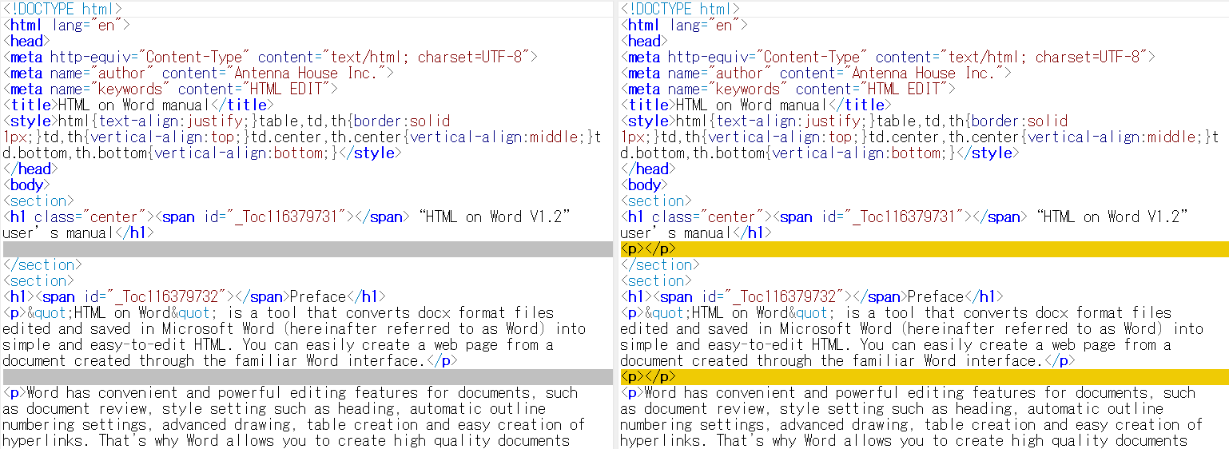Click the Content-Type meta line in left pane

coord(270,57)
